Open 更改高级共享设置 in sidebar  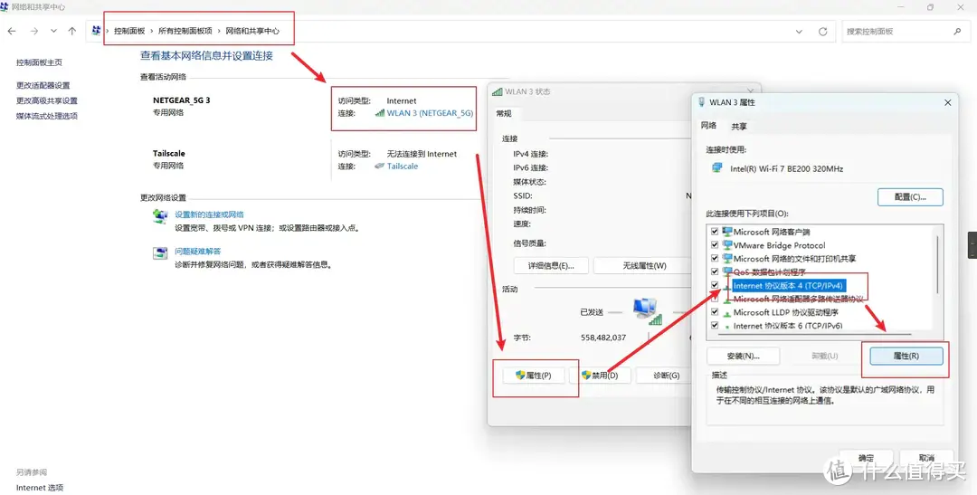pos(47,100)
